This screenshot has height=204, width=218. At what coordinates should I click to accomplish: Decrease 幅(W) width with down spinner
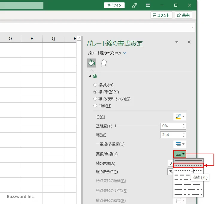click(184, 136)
